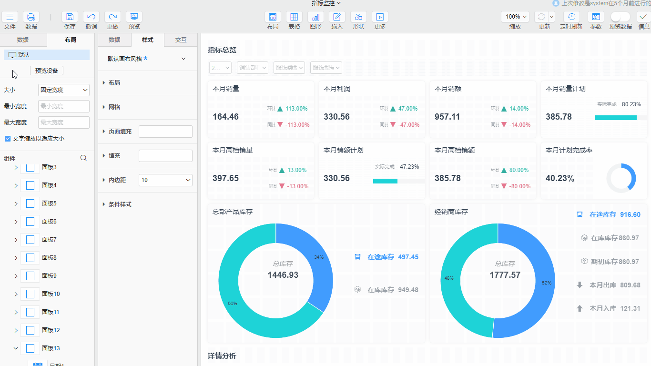Image resolution: width=651 pixels, height=366 pixels.
Task: Click the 预览设备 button
Action: [x=47, y=71]
